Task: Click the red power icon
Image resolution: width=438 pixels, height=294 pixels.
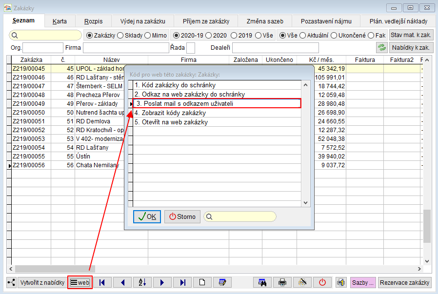Action: tap(322, 282)
